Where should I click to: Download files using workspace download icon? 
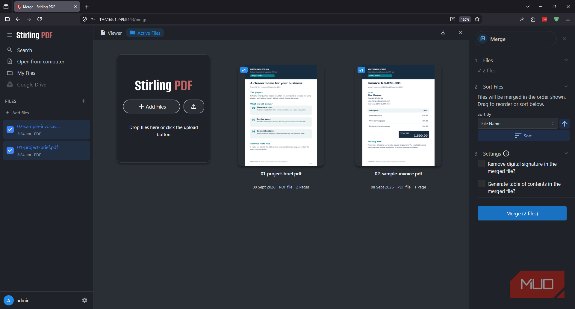point(443,33)
